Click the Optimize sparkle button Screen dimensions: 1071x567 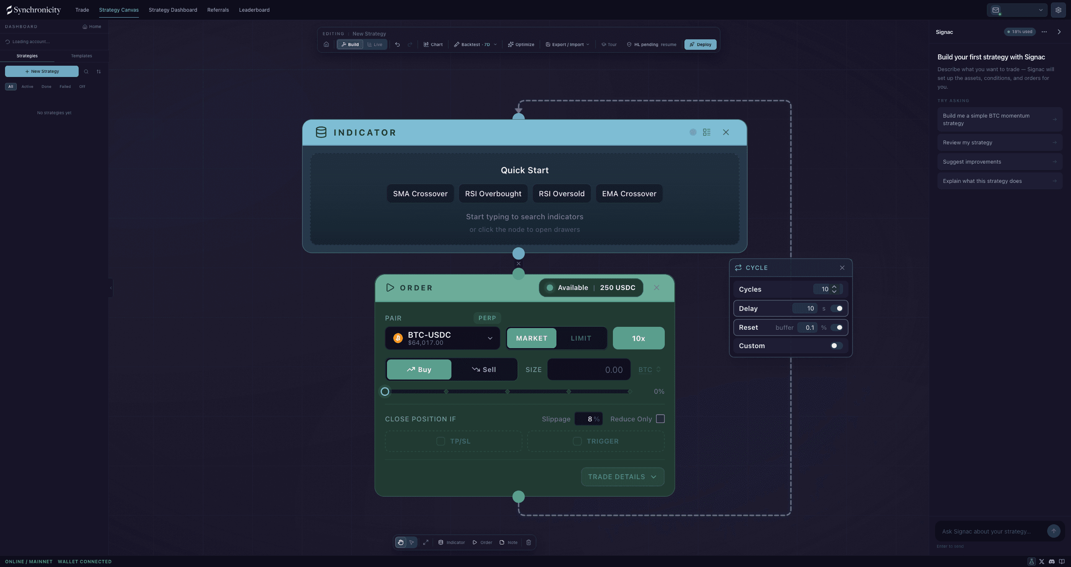click(x=521, y=44)
